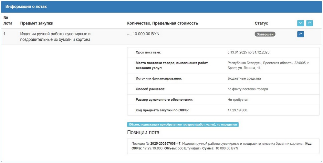Click the delivery dates "с 13.01.2025 по 31.12.2025"
Viewport: 323px width, 163px height.
coord(248,52)
